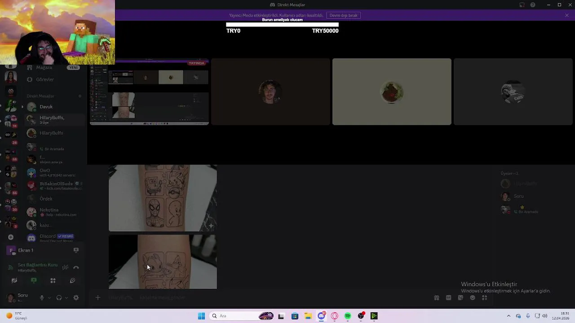
Task: Open the emoji picker
Action: pos(473,298)
